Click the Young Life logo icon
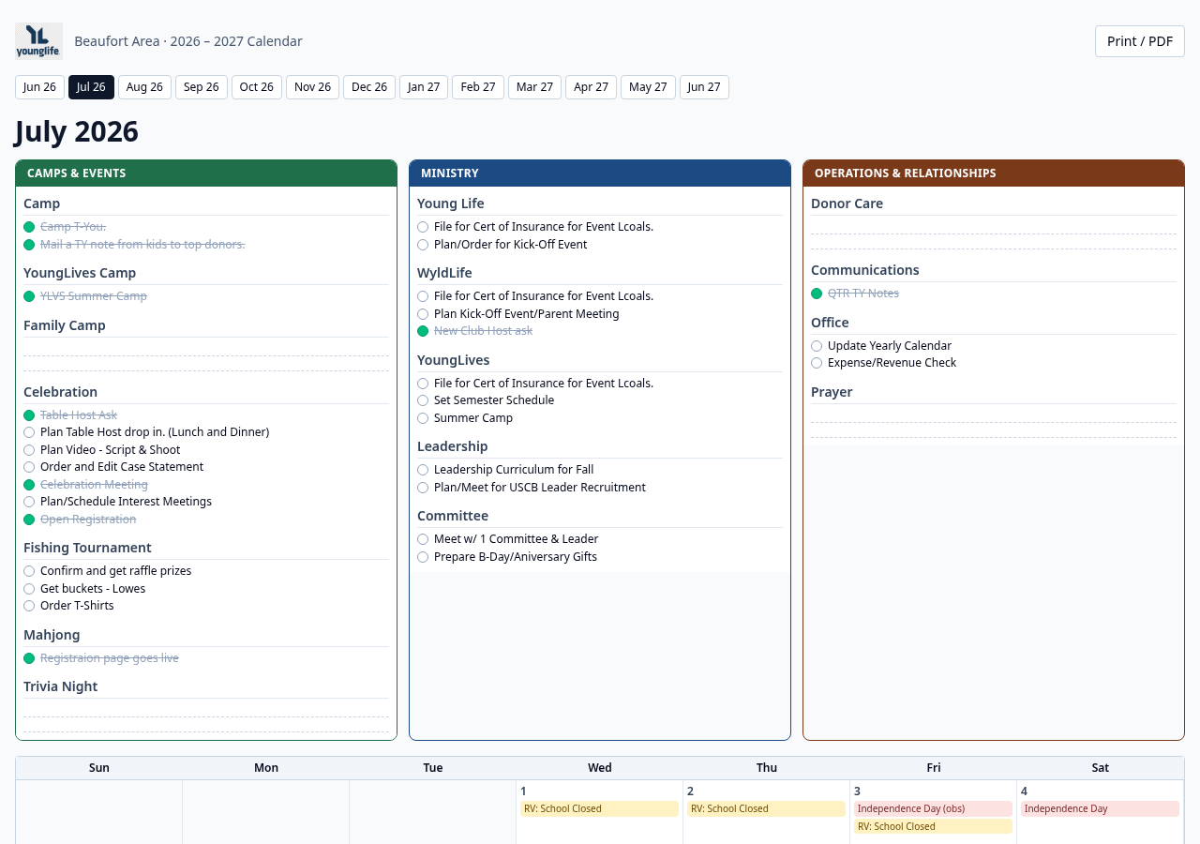Image resolution: width=1200 pixels, height=844 pixels. coord(38,41)
